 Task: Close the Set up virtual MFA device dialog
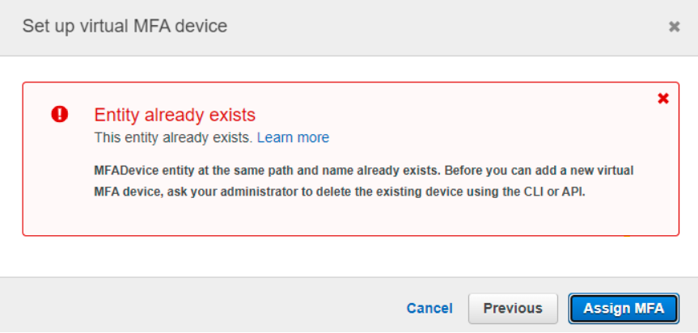pos(674,27)
